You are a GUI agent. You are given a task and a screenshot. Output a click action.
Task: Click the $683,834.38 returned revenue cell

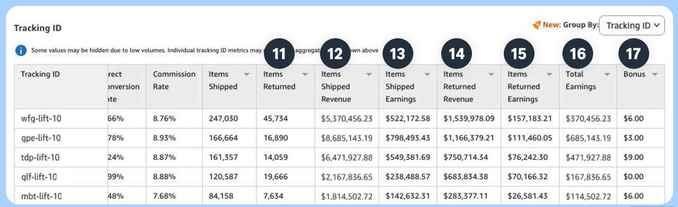(469, 177)
